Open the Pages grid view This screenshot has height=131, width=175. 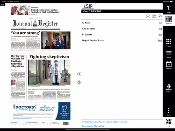click(x=169, y=43)
